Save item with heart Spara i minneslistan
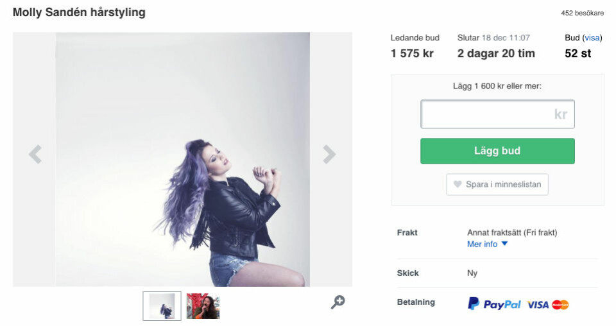 point(497,184)
